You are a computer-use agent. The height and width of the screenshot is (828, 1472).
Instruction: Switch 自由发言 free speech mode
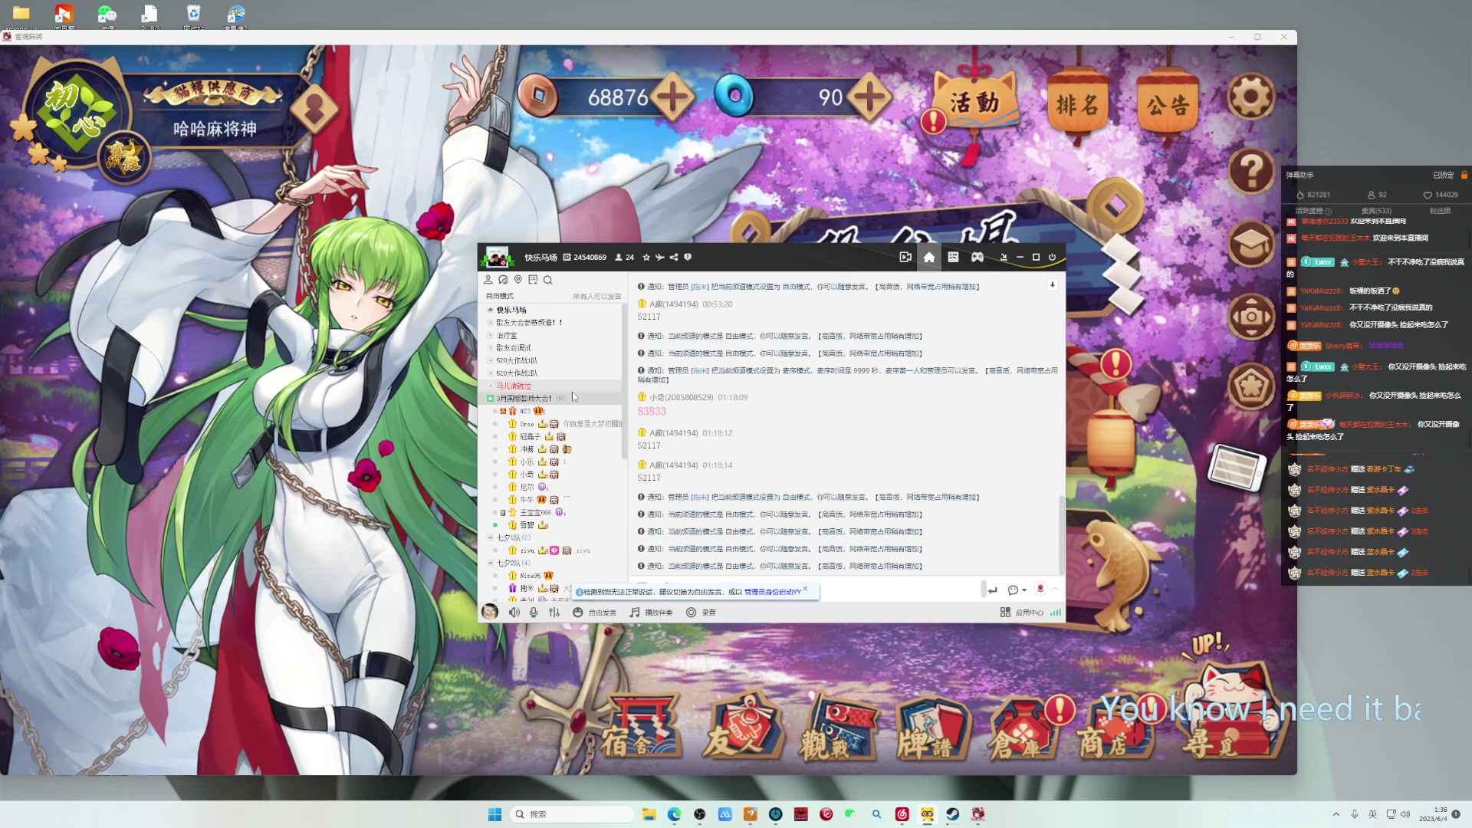click(595, 613)
